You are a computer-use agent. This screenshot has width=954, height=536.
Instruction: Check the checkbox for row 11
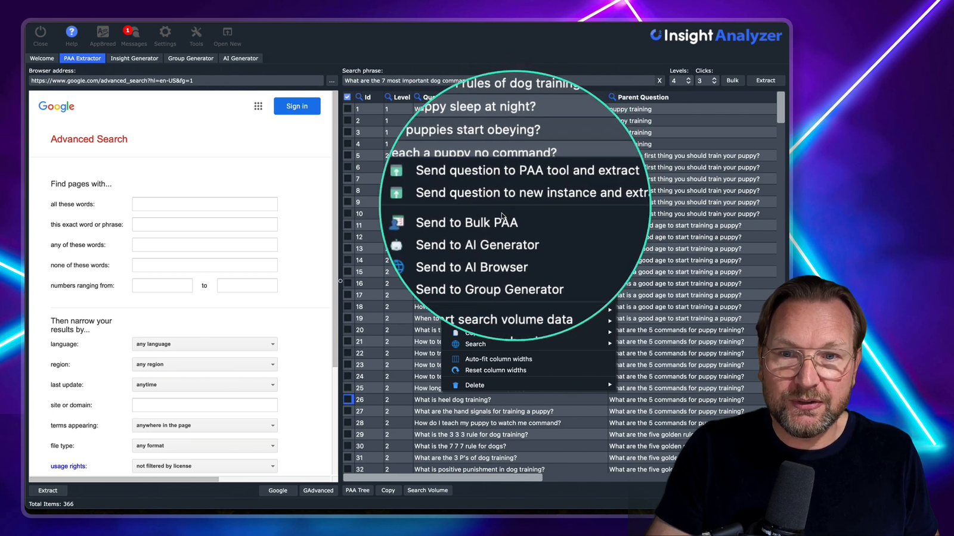(348, 225)
